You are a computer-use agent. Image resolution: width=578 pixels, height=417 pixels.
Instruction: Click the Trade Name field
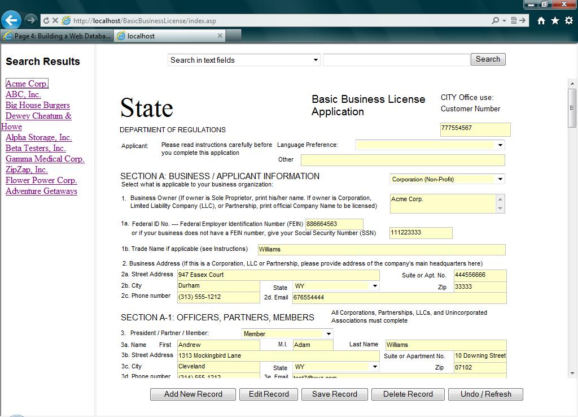click(x=382, y=249)
